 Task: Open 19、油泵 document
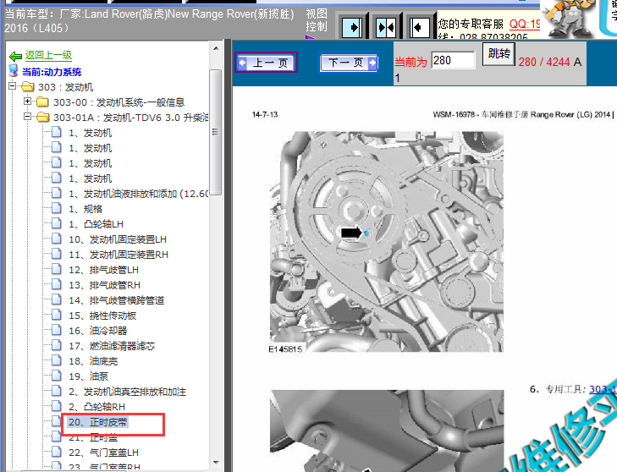89,376
